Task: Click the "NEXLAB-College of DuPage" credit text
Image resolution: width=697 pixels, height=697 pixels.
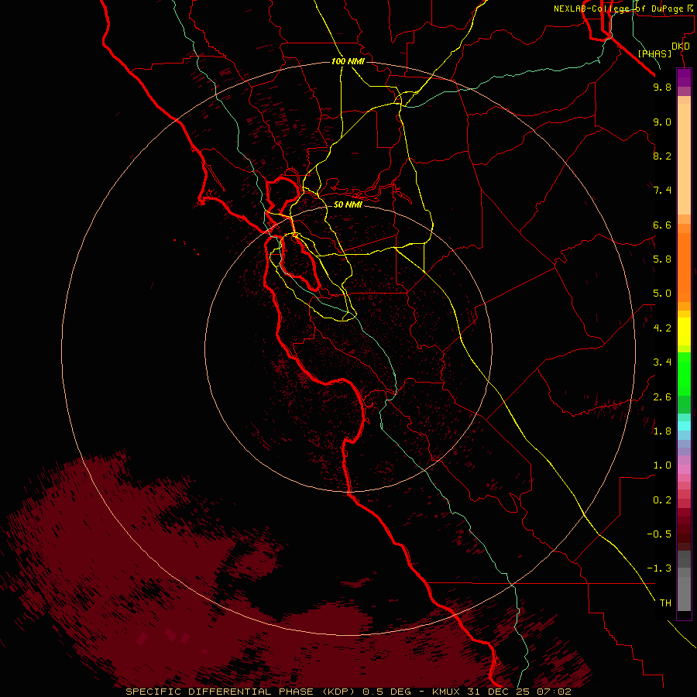Action: [618, 9]
